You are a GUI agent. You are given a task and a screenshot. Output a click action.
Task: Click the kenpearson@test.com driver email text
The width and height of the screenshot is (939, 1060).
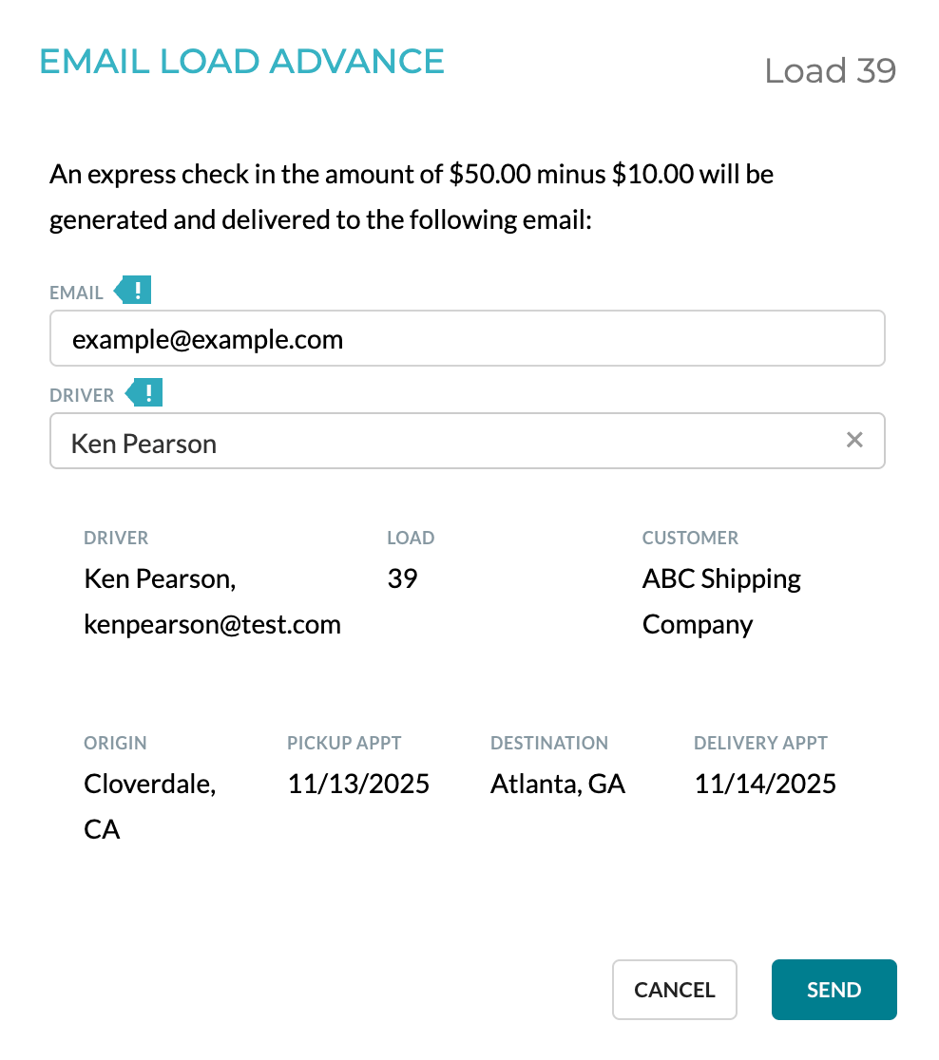[213, 625]
